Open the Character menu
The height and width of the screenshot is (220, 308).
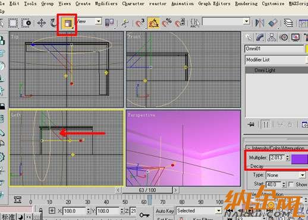pos(133,4)
